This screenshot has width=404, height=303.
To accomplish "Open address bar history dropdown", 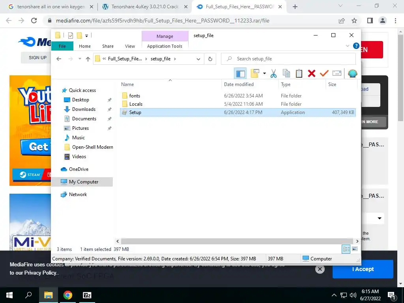I will point(198,59).
